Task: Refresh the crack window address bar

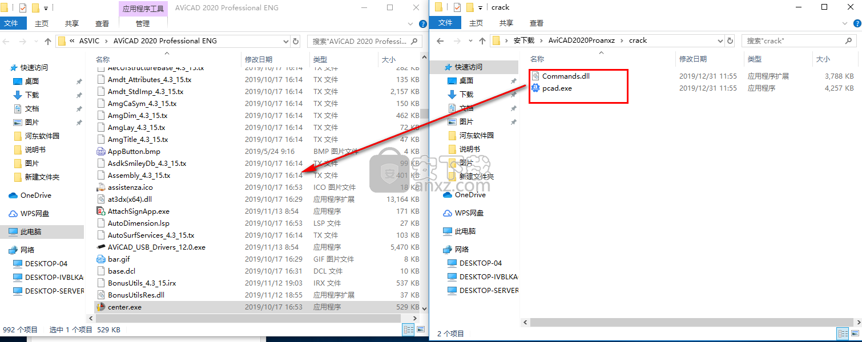Action: (730, 40)
